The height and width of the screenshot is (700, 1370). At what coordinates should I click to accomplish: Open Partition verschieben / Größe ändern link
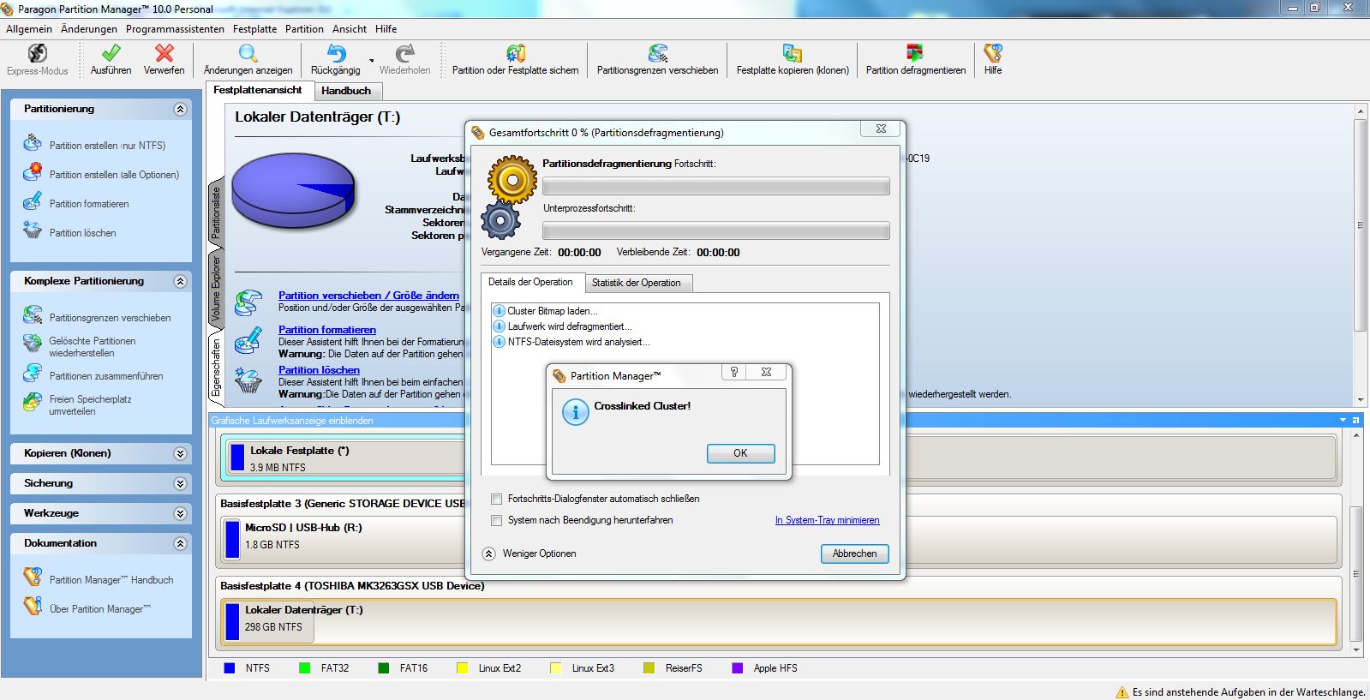(368, 296)
